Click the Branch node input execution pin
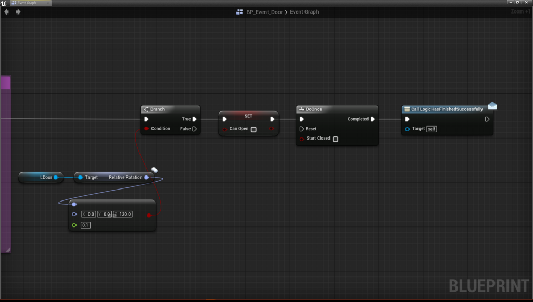 (x=146, y=119)
